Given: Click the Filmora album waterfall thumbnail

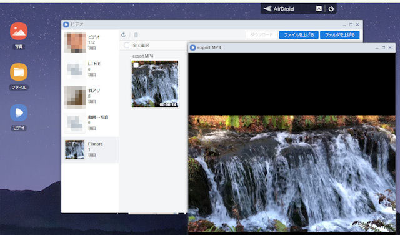Looking at the screenshot, I should pos(75,150).
